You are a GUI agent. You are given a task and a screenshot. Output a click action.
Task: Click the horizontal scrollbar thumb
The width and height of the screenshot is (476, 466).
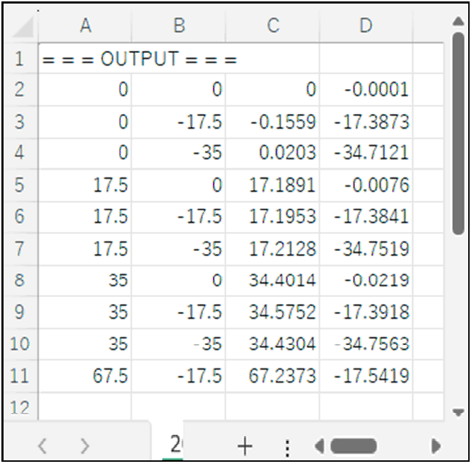[x=354, y=446]
